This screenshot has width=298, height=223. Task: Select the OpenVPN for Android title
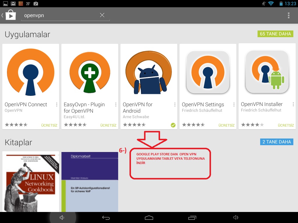point(138,107)
